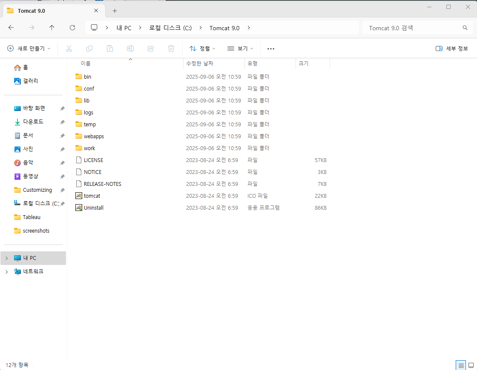
Task: Expand chevron after 내 PC breadcrumb
Action: pos(140,28)
